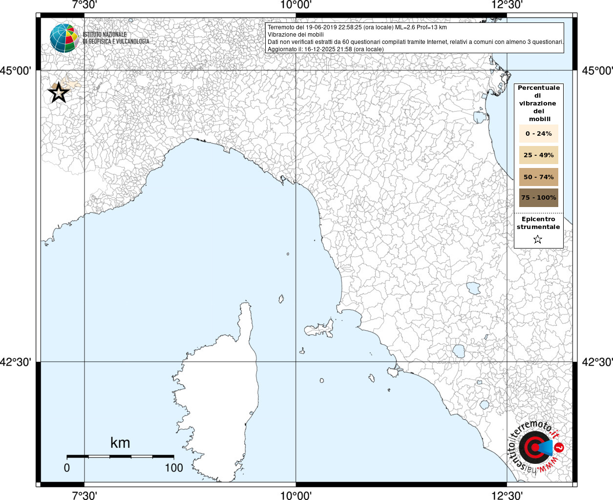The width and height of the screenshot is (613, 500).
Task: Click the left 42°30' latitude label
Action: [16, 362]
